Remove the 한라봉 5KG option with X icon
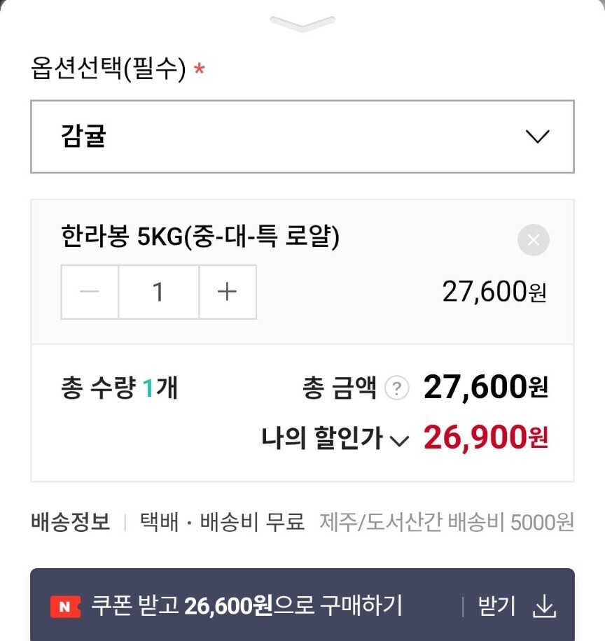The image size is (605, 641). pyautogui.click(x=533, y=240)
